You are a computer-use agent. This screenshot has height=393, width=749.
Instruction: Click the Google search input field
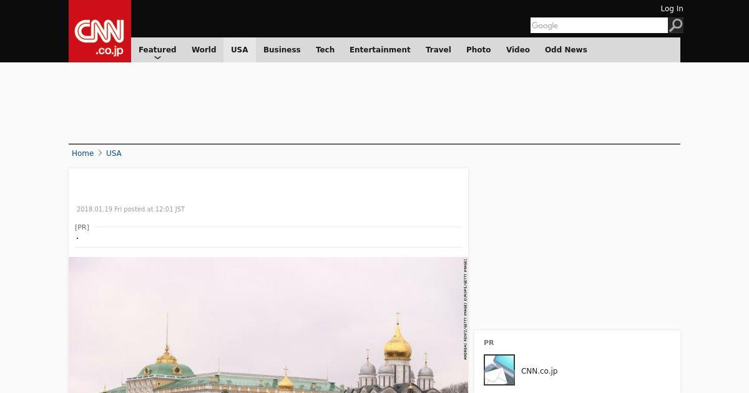(599, 25)
